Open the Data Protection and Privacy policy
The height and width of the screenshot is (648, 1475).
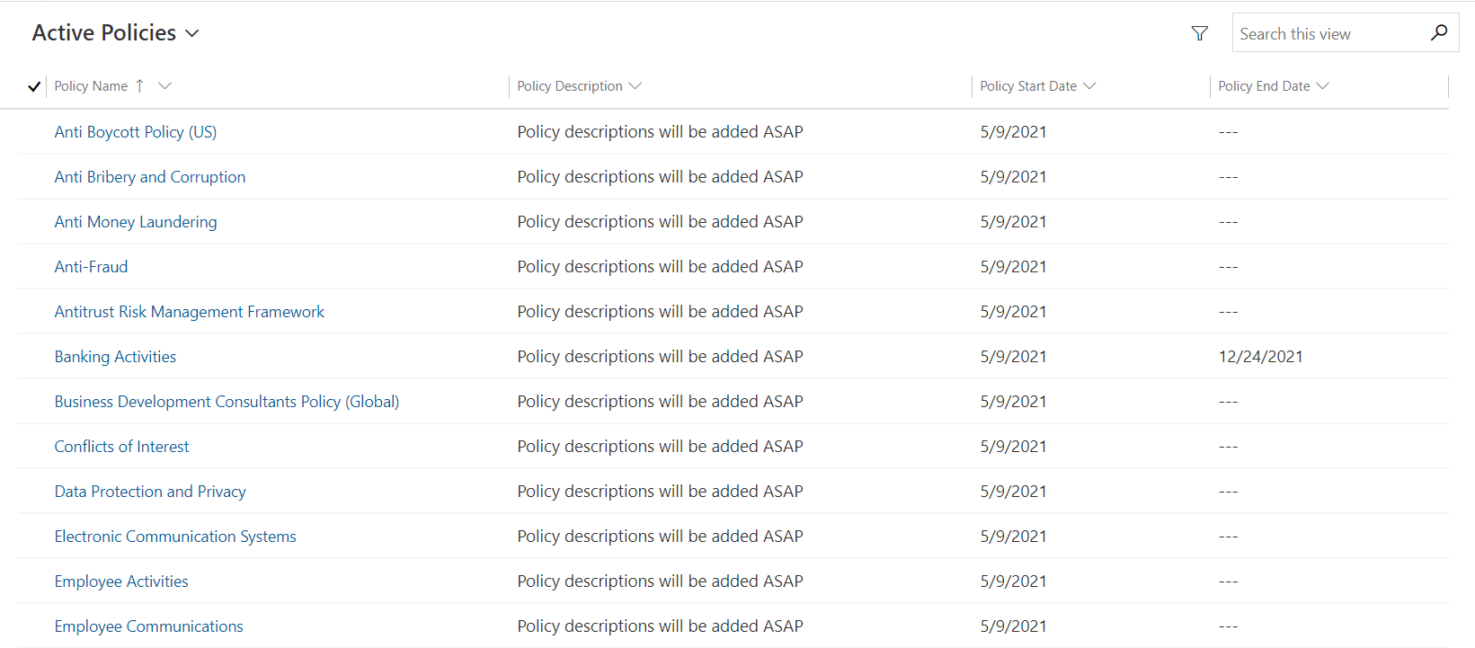point(150,492)
